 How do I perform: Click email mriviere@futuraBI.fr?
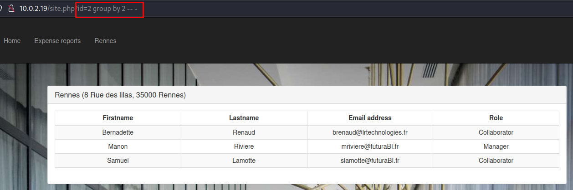[370, 146]
